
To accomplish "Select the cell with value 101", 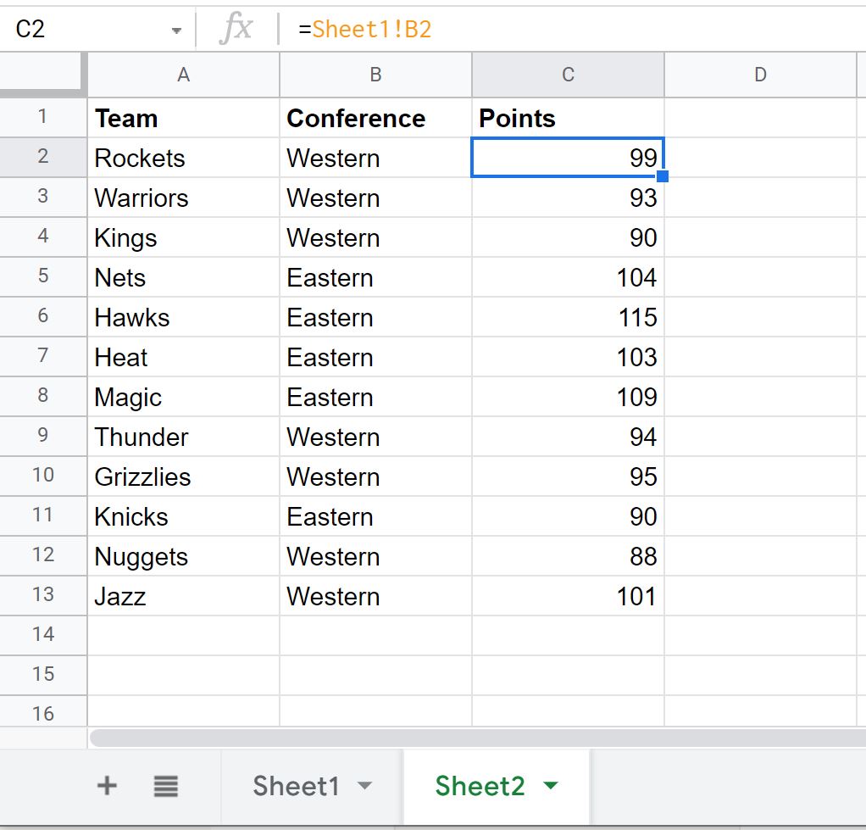I will (568, 596).
